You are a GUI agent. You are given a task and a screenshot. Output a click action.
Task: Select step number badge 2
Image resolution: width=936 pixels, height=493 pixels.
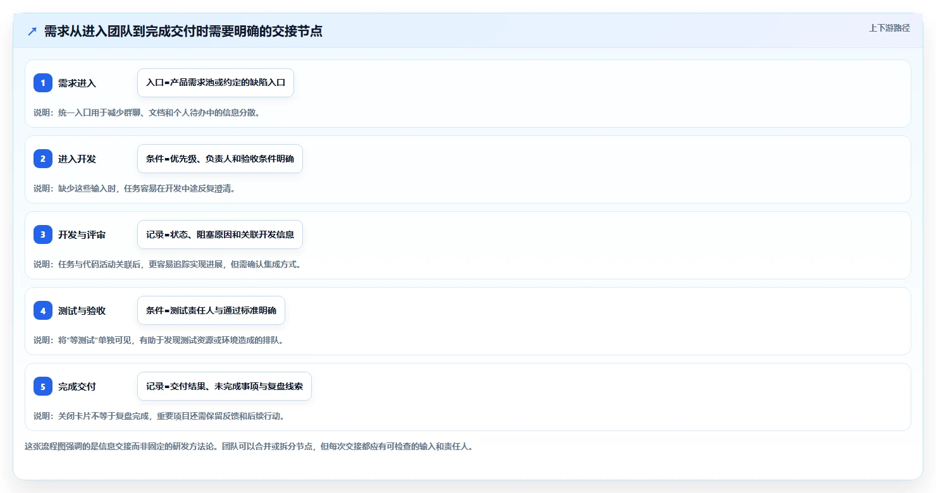coord(43,159)
